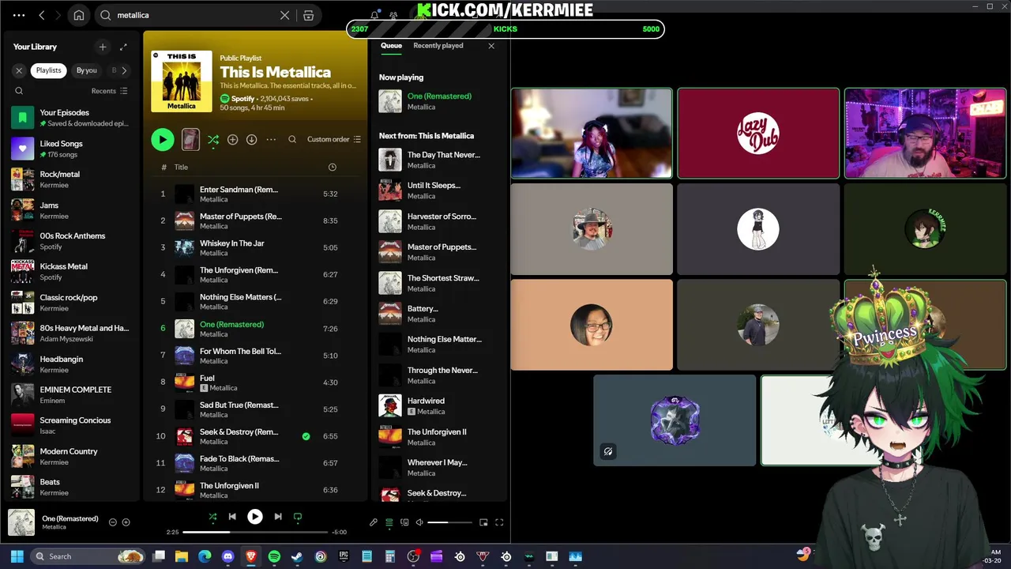Play Enter Sandman track row
Viewport: 1011px width, 569px height.
pos(255,194)
